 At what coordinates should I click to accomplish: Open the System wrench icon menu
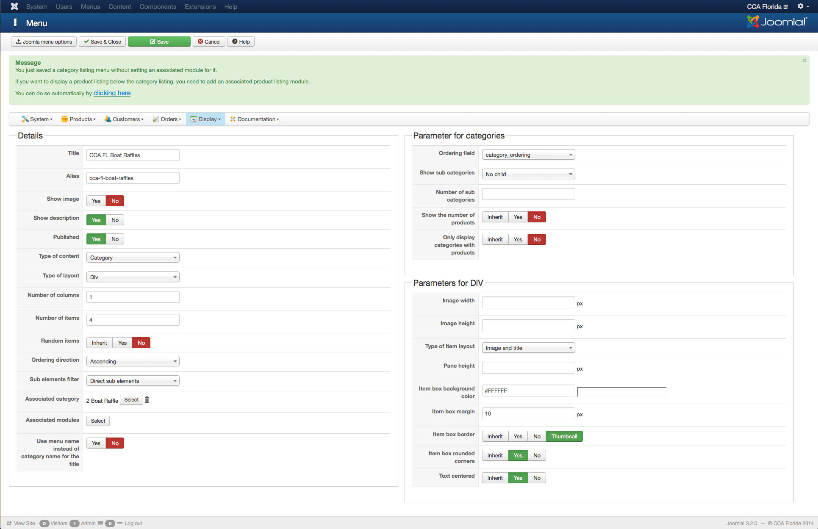coord(37,119)
